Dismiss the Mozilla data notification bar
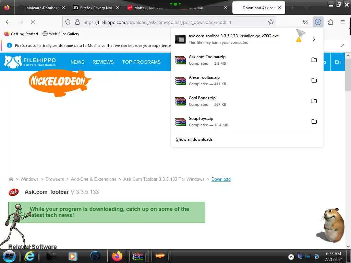Image resolution: width=351 pixels, height=263 pixels. tap(342, 45)
